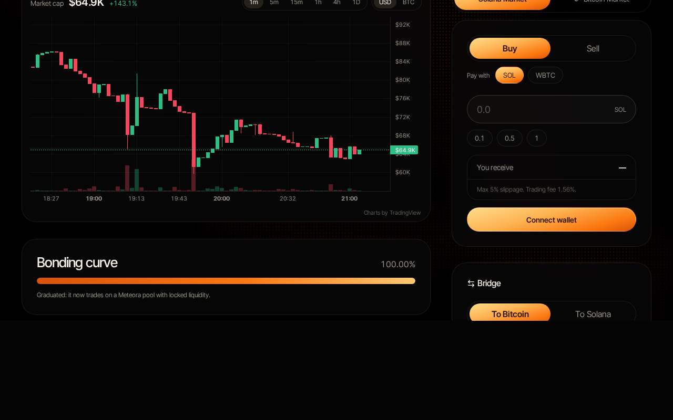Click the SOL unit label inside amount field

pyautogui.click(x=620, y=110)
